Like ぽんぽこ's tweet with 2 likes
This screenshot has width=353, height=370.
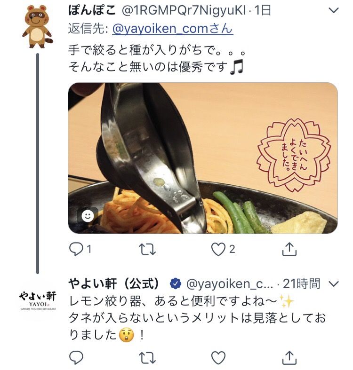click(x=218, y=250)
